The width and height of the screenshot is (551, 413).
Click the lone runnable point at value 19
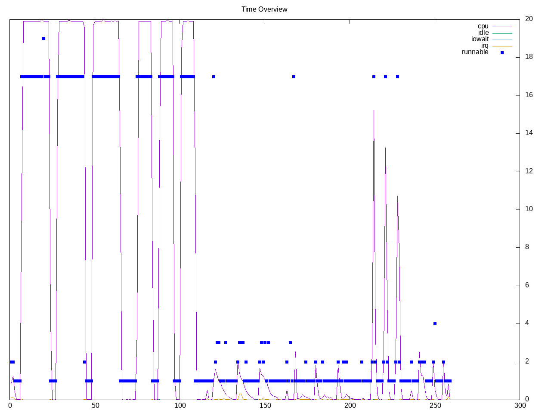click(43, 38)
